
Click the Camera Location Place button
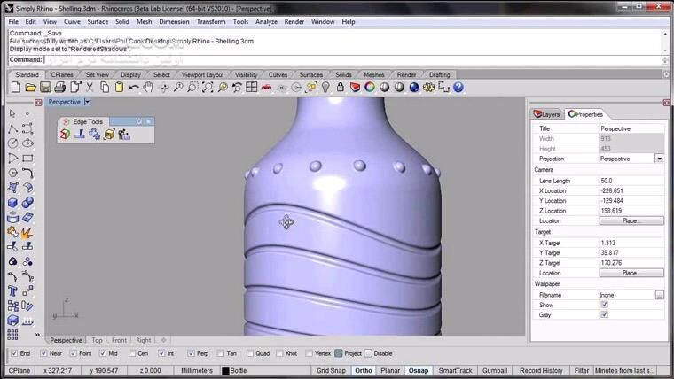(631, 220)
